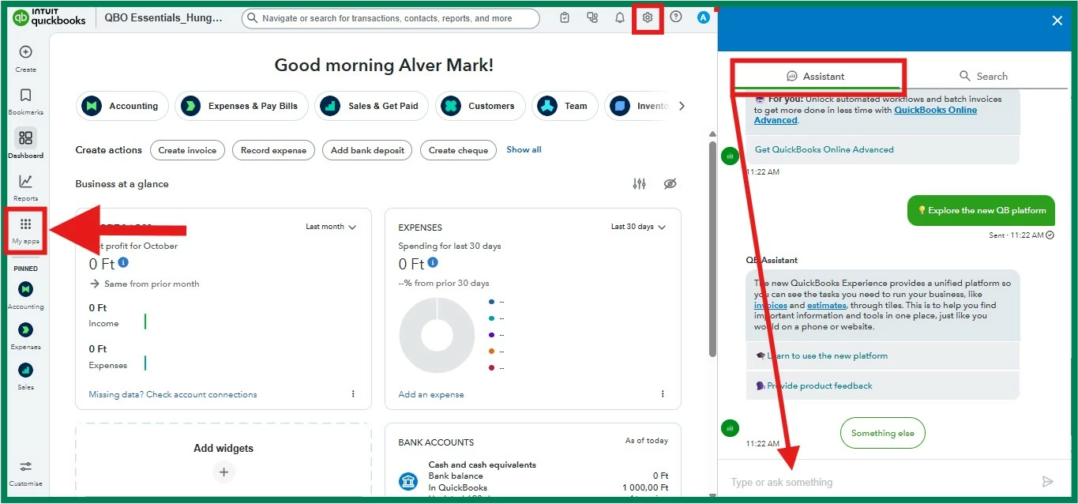Open pinned Sales sidebar icon
Image resolution: width=1078 pixels, height=504 pixels.
25,370
